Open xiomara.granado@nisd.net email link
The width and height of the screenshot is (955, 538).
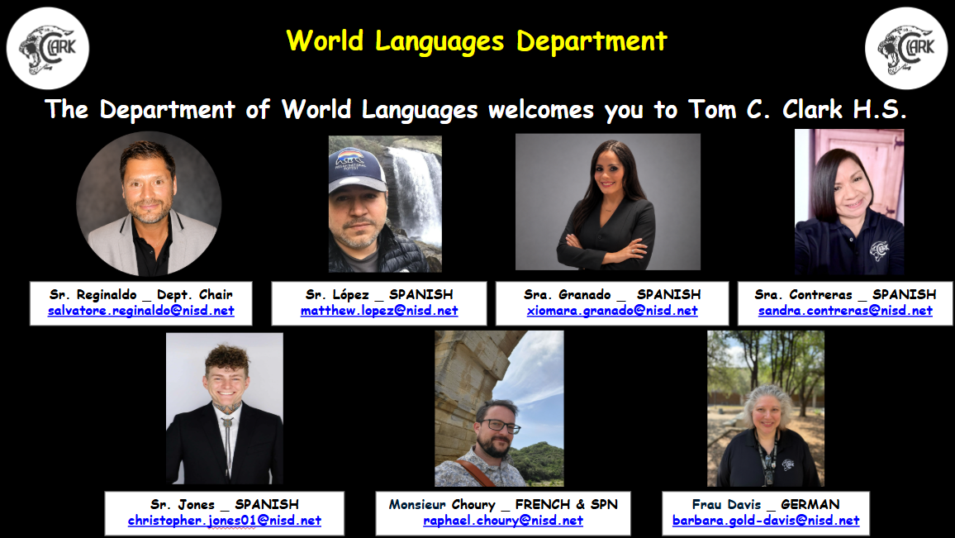pos(612,311)
